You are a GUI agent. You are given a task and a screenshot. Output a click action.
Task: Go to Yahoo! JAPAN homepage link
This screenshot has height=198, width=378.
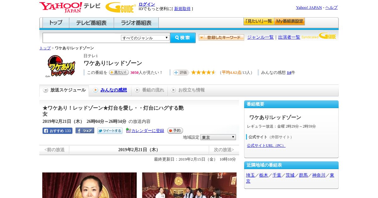309,8
